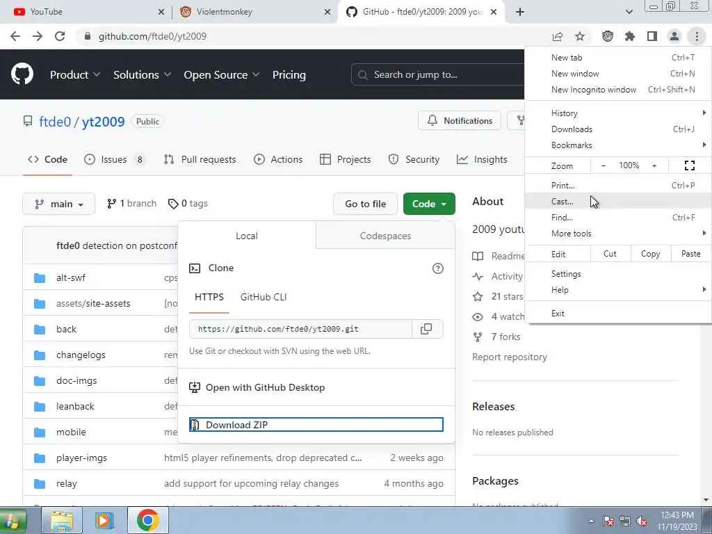Click the network tray icon
The image size is (712, 534).
pos(625,521)
